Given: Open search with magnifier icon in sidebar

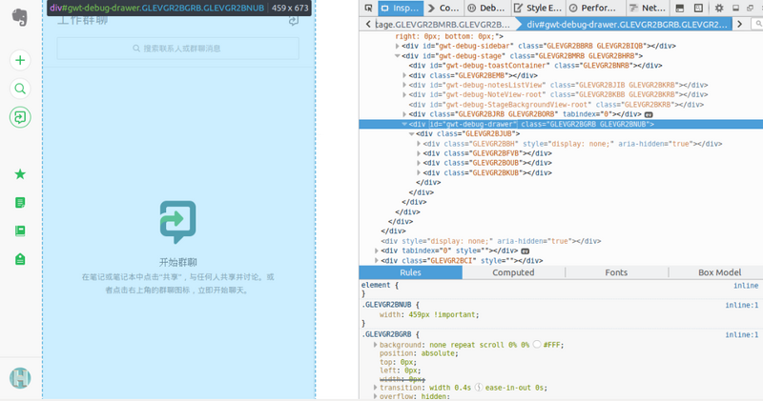Looking at the screenshot, I should click(20, 89).
